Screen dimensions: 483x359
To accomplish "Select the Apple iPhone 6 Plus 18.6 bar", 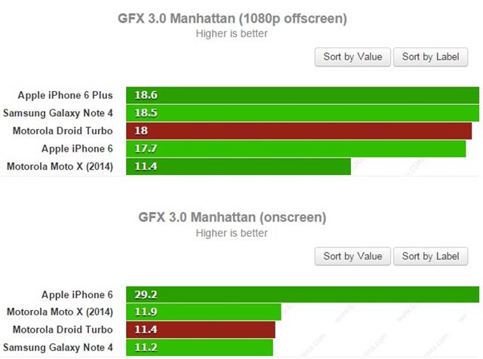I will [302, 96].
